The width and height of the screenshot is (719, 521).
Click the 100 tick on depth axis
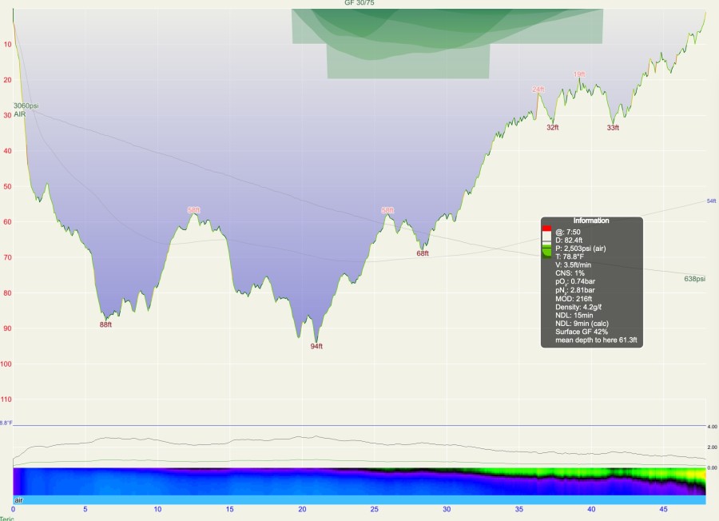[6, 364]
